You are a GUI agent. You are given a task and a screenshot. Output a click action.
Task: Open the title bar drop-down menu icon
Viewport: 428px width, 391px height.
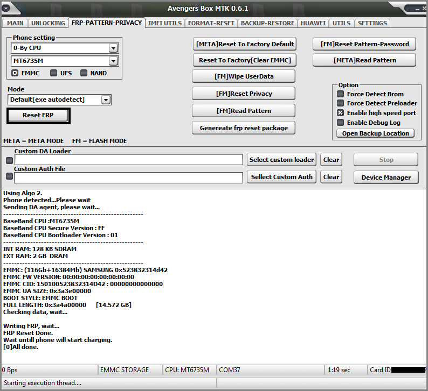(x=6, y=8)
